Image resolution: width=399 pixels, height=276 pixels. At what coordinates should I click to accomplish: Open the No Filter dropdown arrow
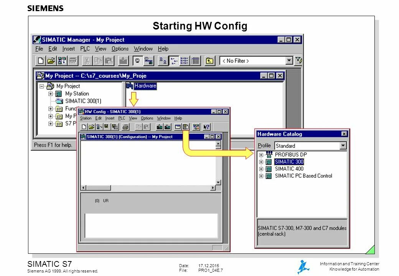[289, 61]
